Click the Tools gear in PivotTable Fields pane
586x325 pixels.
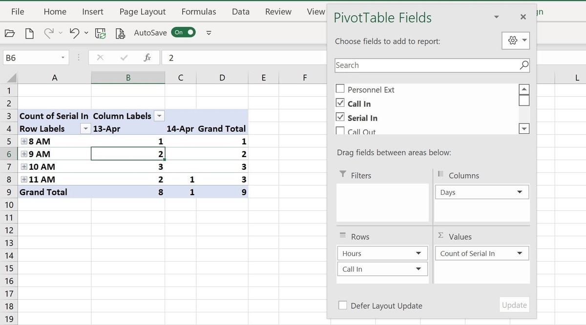coord(512,41)
